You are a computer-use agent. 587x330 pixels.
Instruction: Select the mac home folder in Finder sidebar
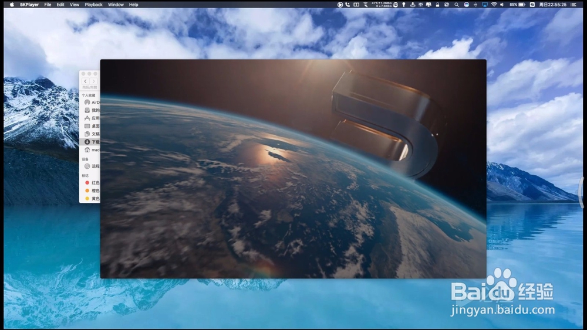[x=90, y=150]
